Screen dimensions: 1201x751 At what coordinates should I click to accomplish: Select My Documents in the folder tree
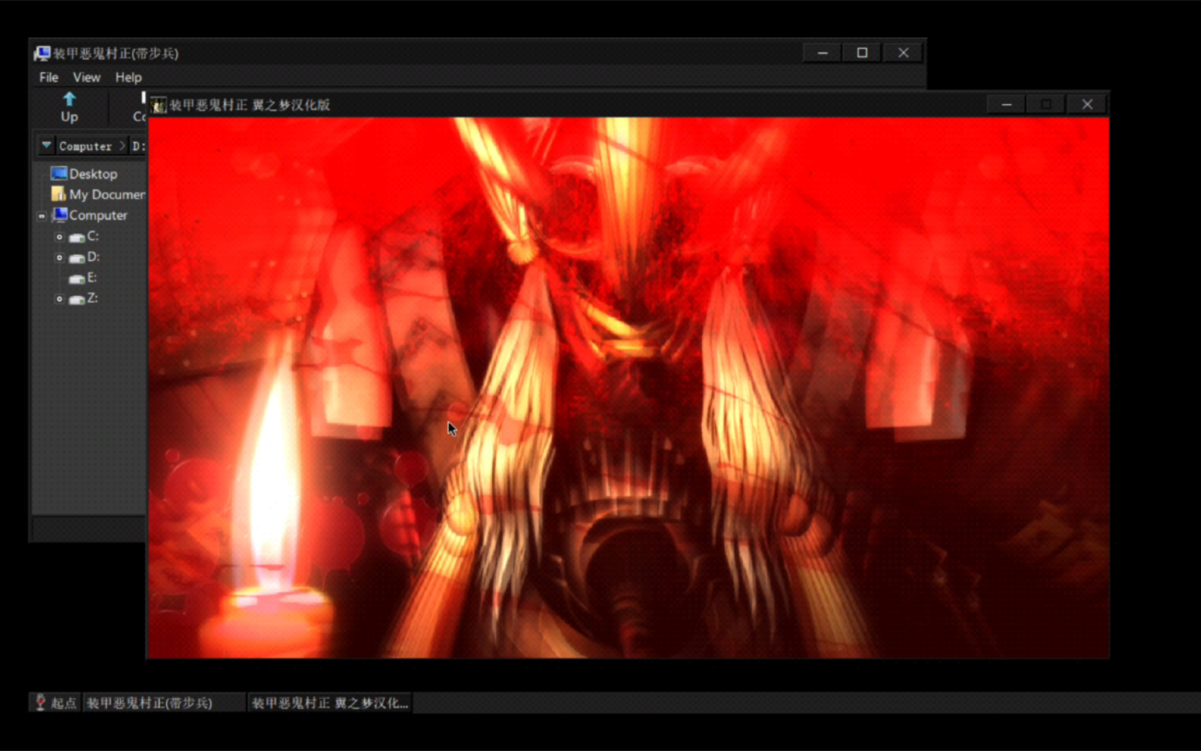coord(107,195)
